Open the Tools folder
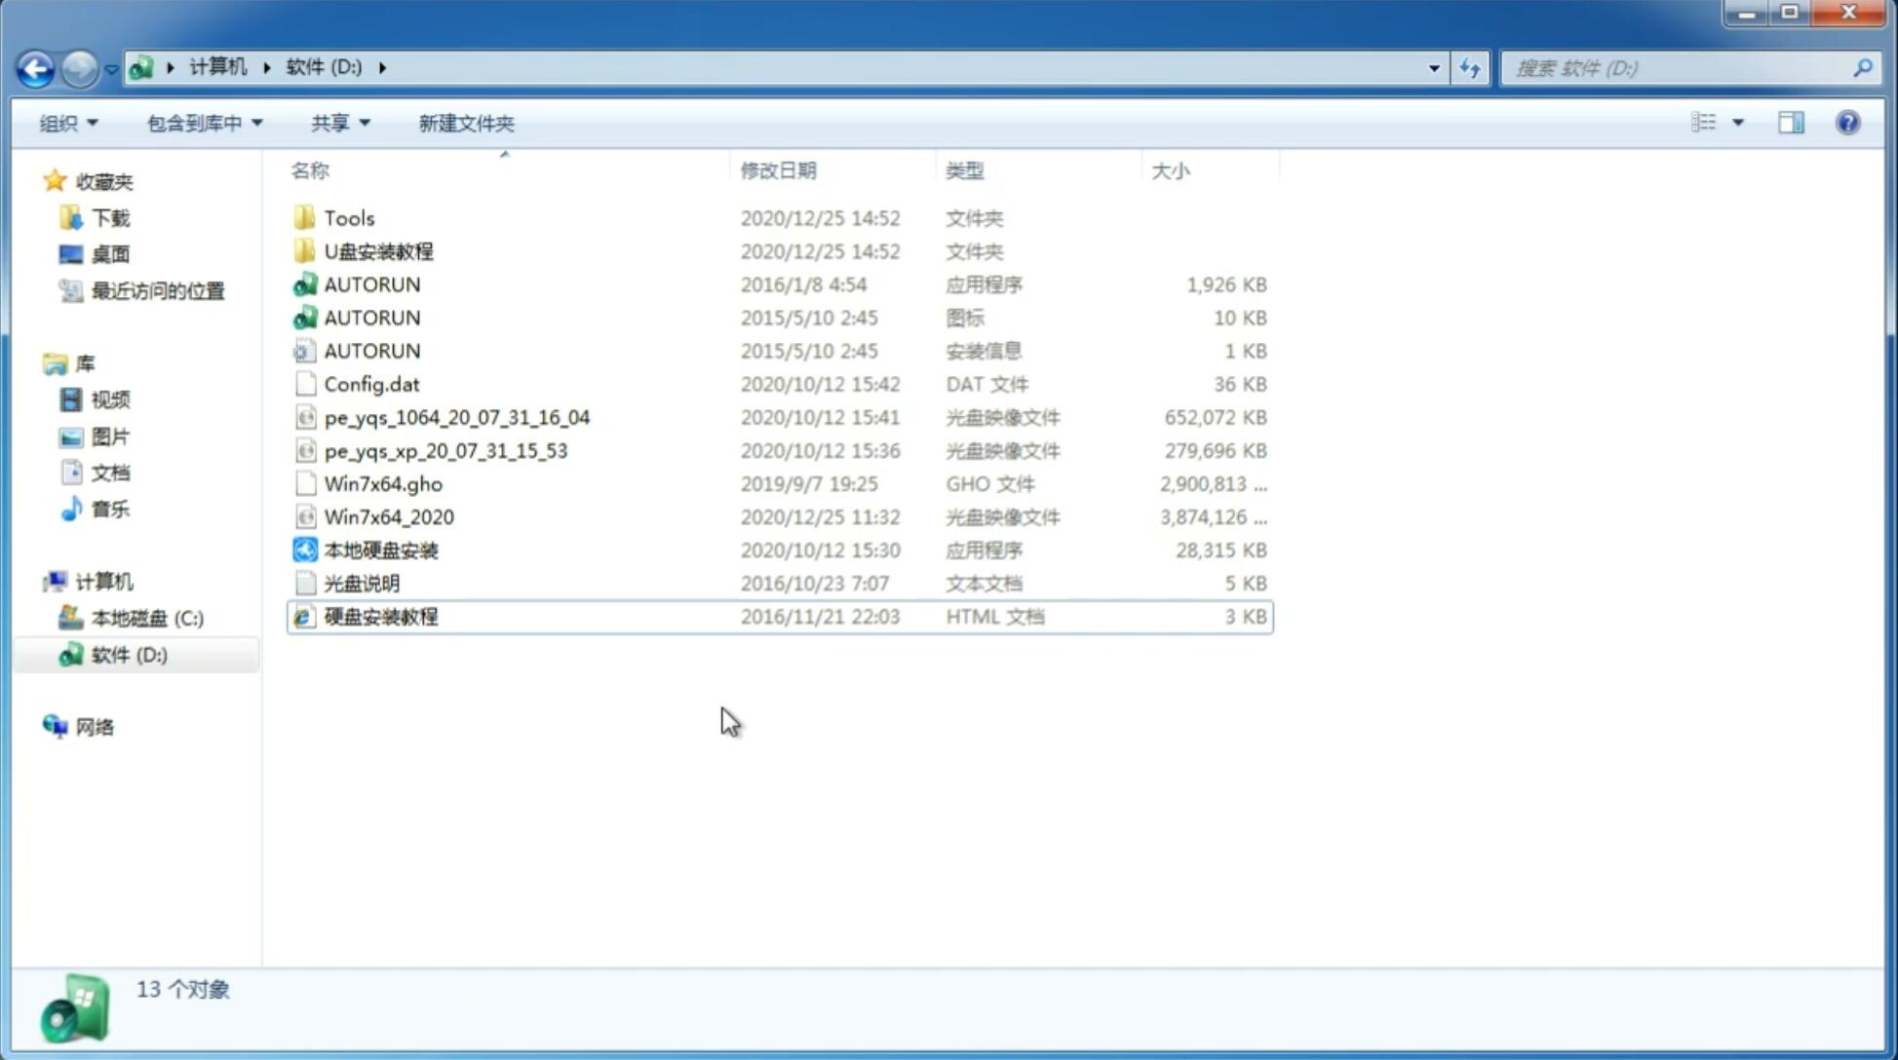Viewport: 1898px width, 1060px height. [x=347, y=217]
